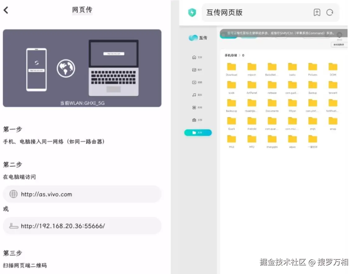
Task: Click 手机存储 in the breadcrumb
Action: click(x=231, y=55)
